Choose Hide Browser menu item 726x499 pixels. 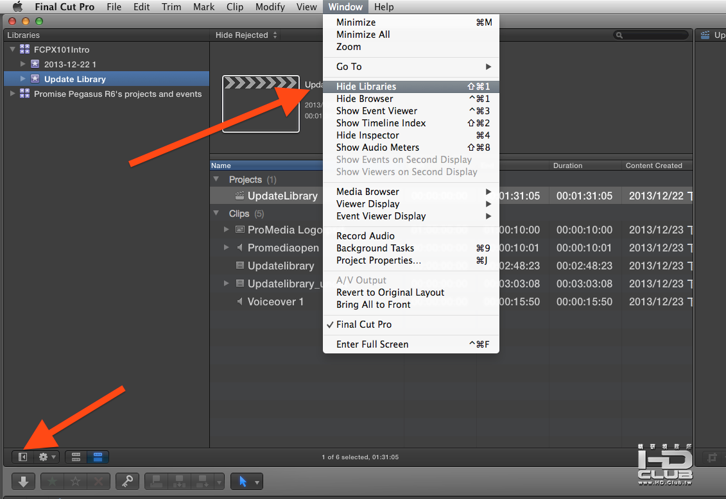[411, 99]
